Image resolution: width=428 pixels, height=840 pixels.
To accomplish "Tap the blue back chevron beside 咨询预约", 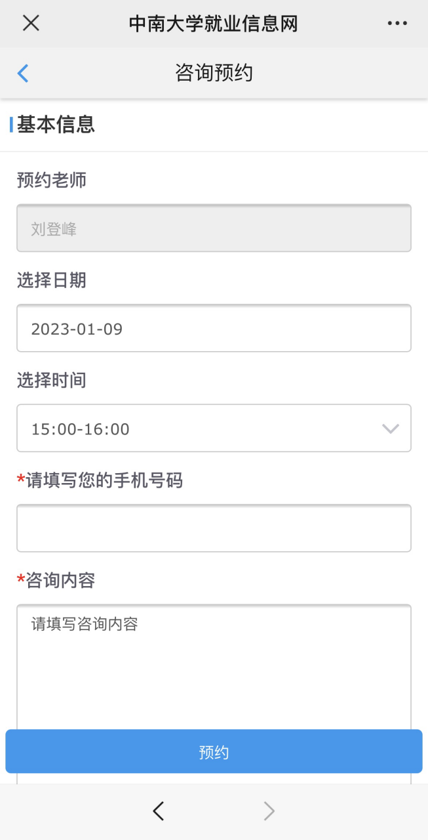I will pos(23,73).
